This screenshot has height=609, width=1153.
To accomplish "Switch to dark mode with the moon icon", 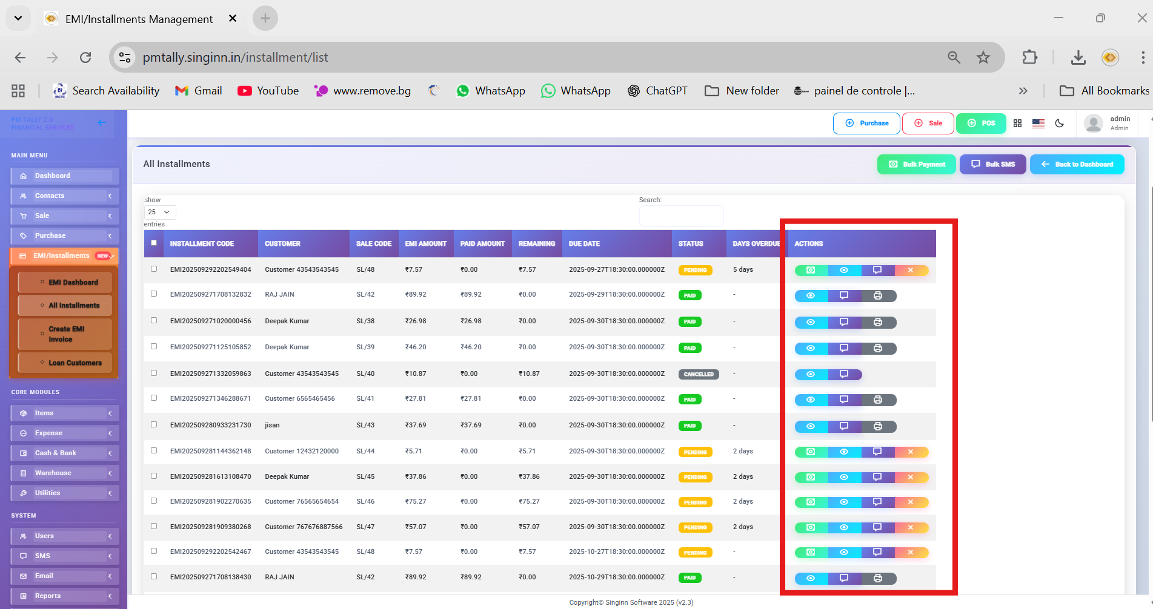I will [x=1059, y=123].
